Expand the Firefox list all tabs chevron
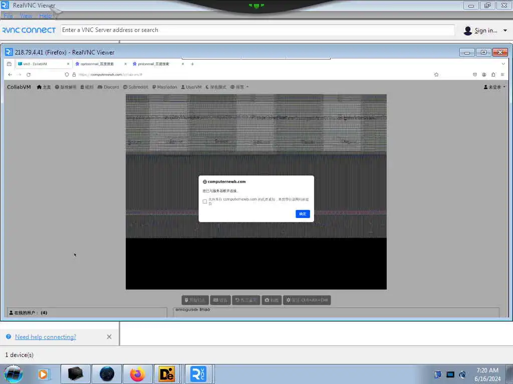The height and width of the screenshot is (384, 513). point(503,64)
